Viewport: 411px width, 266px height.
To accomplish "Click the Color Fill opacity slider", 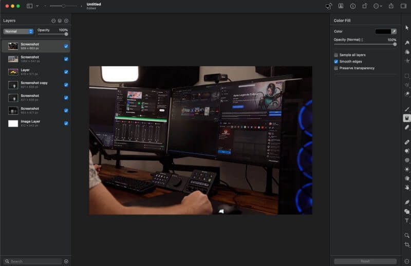I will click(x=365, y=45).
